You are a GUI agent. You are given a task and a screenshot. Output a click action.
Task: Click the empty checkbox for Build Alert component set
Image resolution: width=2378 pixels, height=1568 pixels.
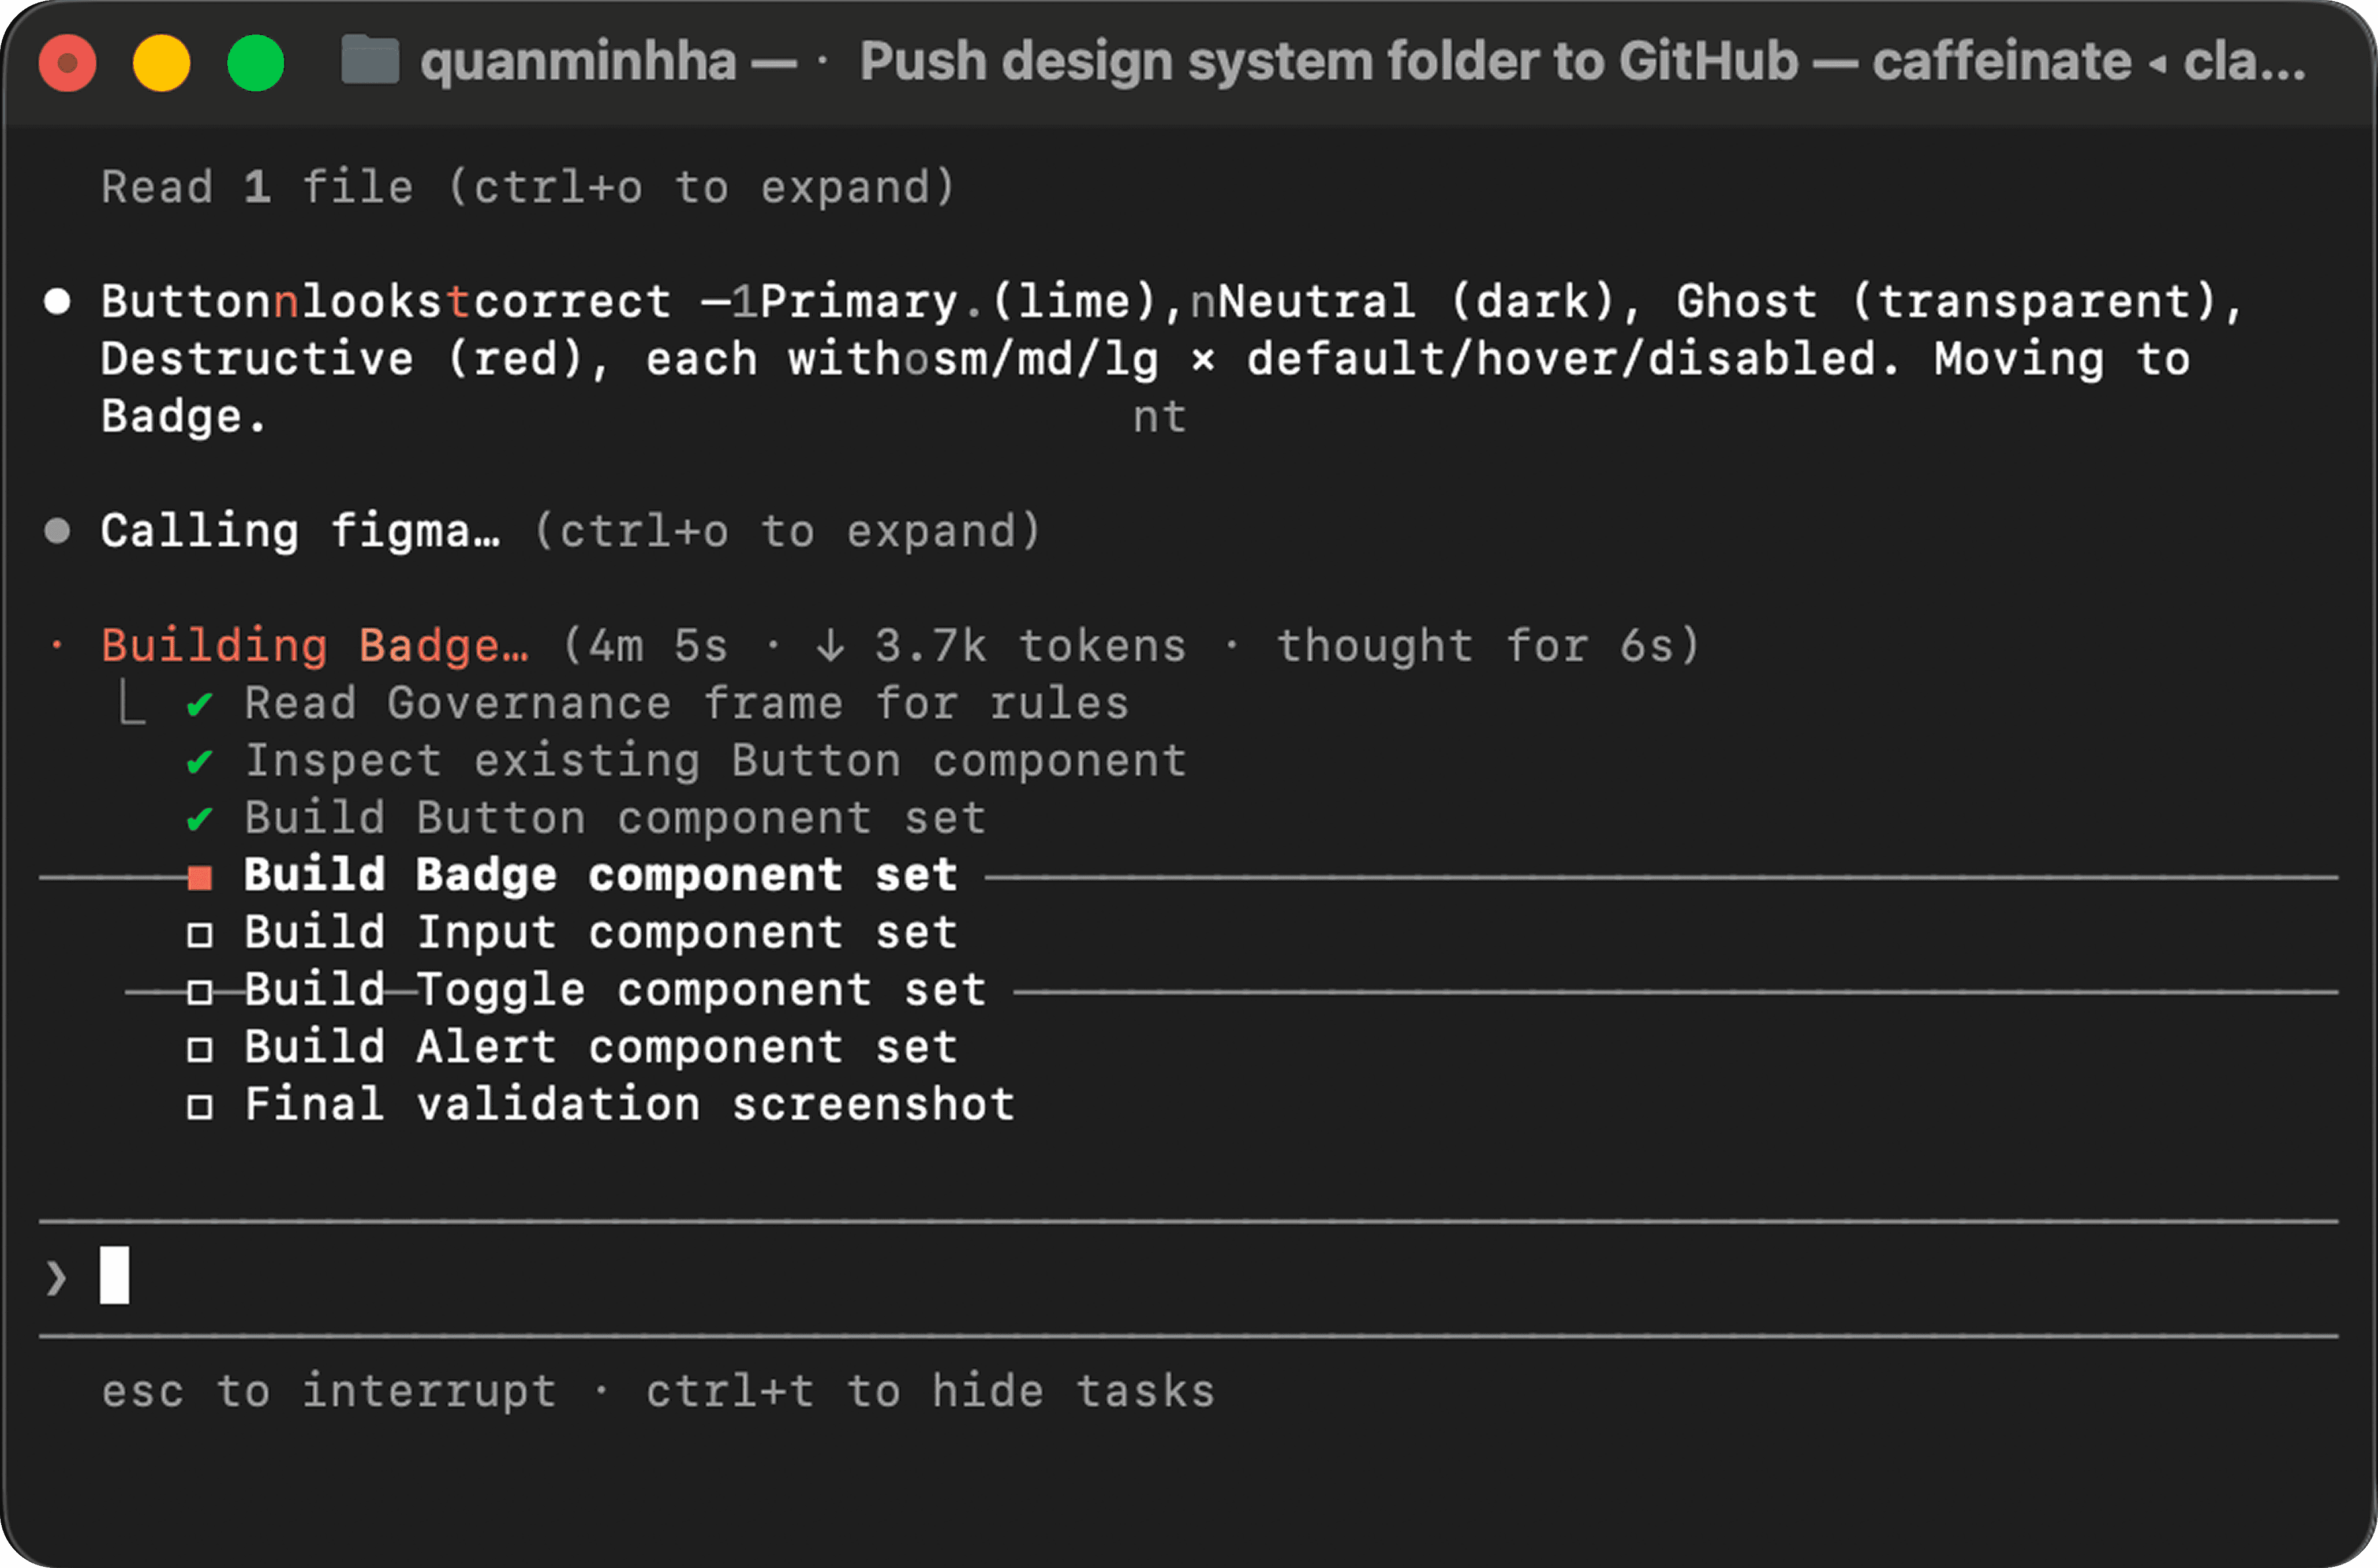pos(200,1049)
